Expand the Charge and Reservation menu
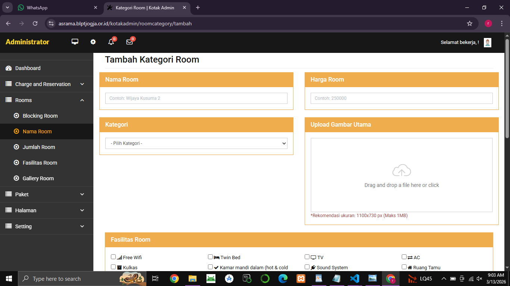This screenshot has height=286, width=510. click(46, 84)
